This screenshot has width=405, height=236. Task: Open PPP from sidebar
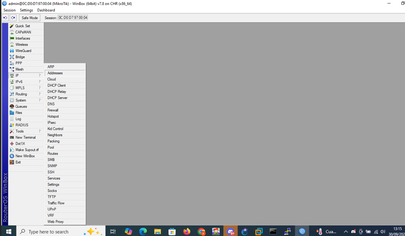point(26,63)
